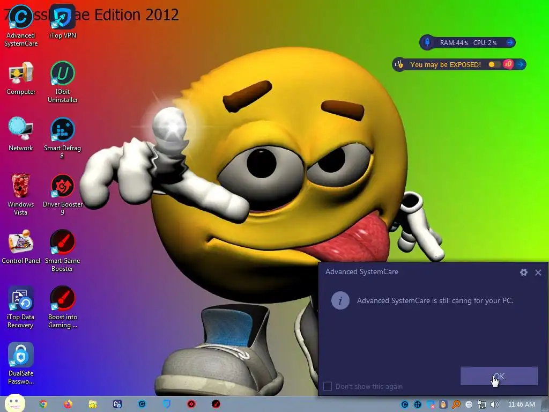Launch the iTop VPN desktop shortcut
Image resolution: width=549 pixels, height=412 pixels.
63,21
